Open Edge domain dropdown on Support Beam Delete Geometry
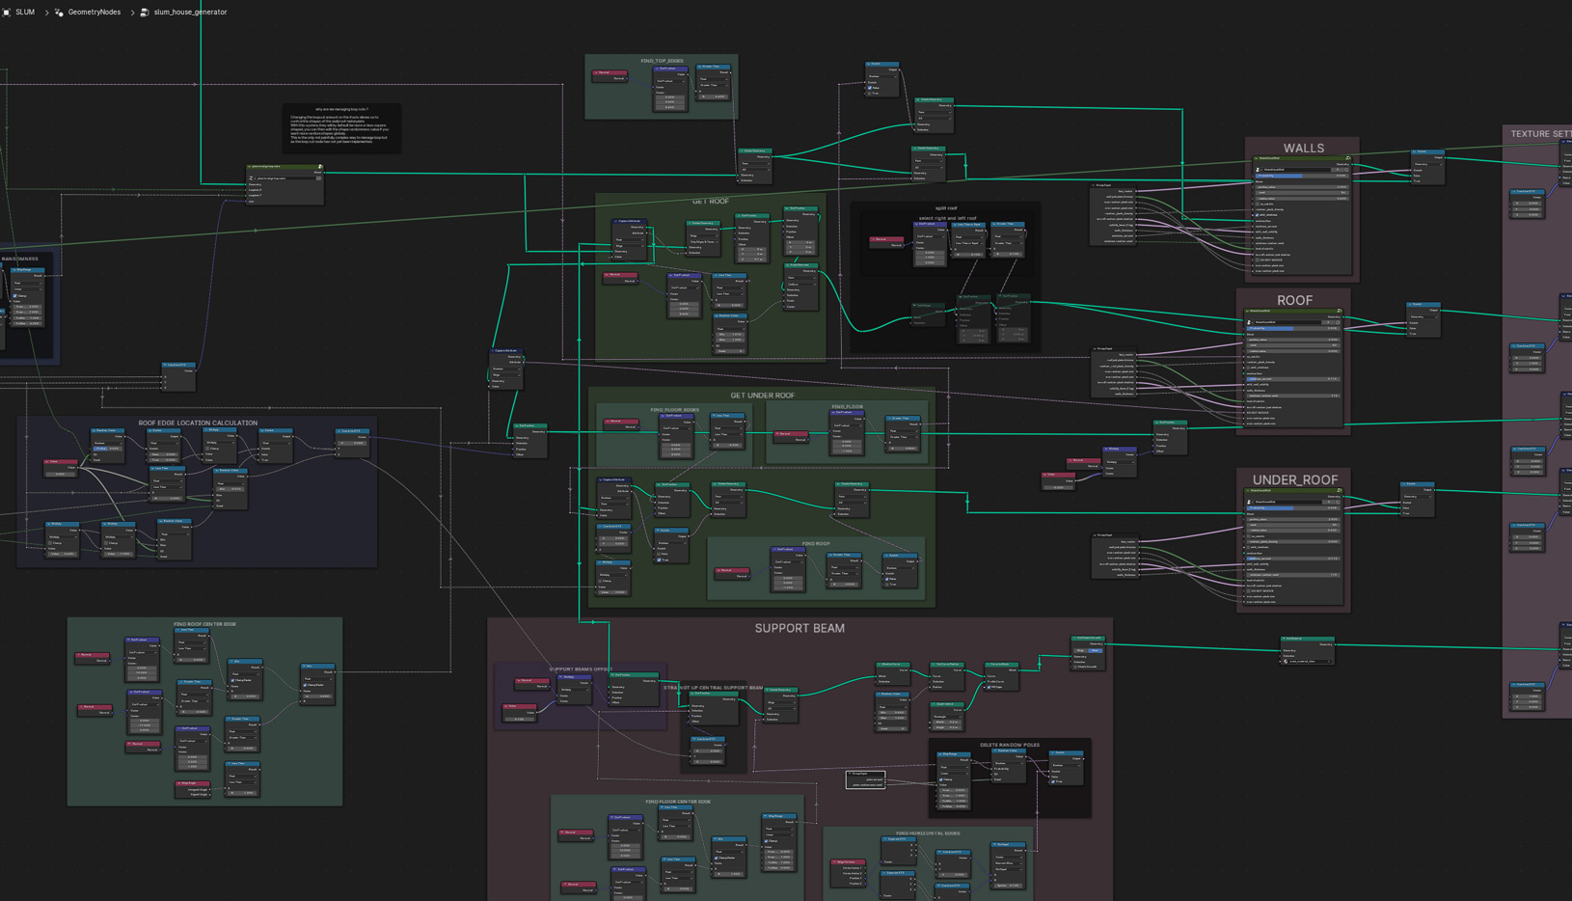Screen dimensions: 1572x901 [x=780, y=702]
